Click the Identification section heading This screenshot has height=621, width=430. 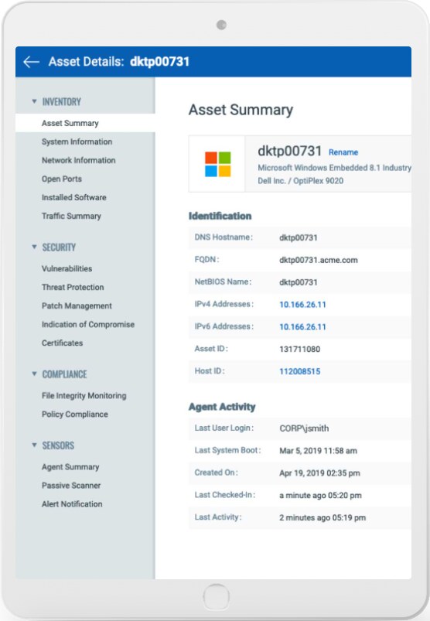[220, 216]
